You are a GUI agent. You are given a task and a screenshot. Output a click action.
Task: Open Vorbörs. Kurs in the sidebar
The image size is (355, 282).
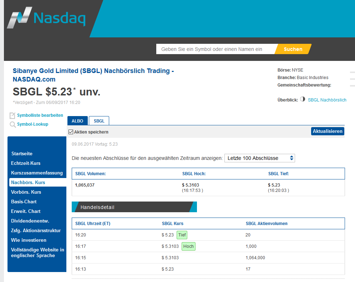coord(26,192)
